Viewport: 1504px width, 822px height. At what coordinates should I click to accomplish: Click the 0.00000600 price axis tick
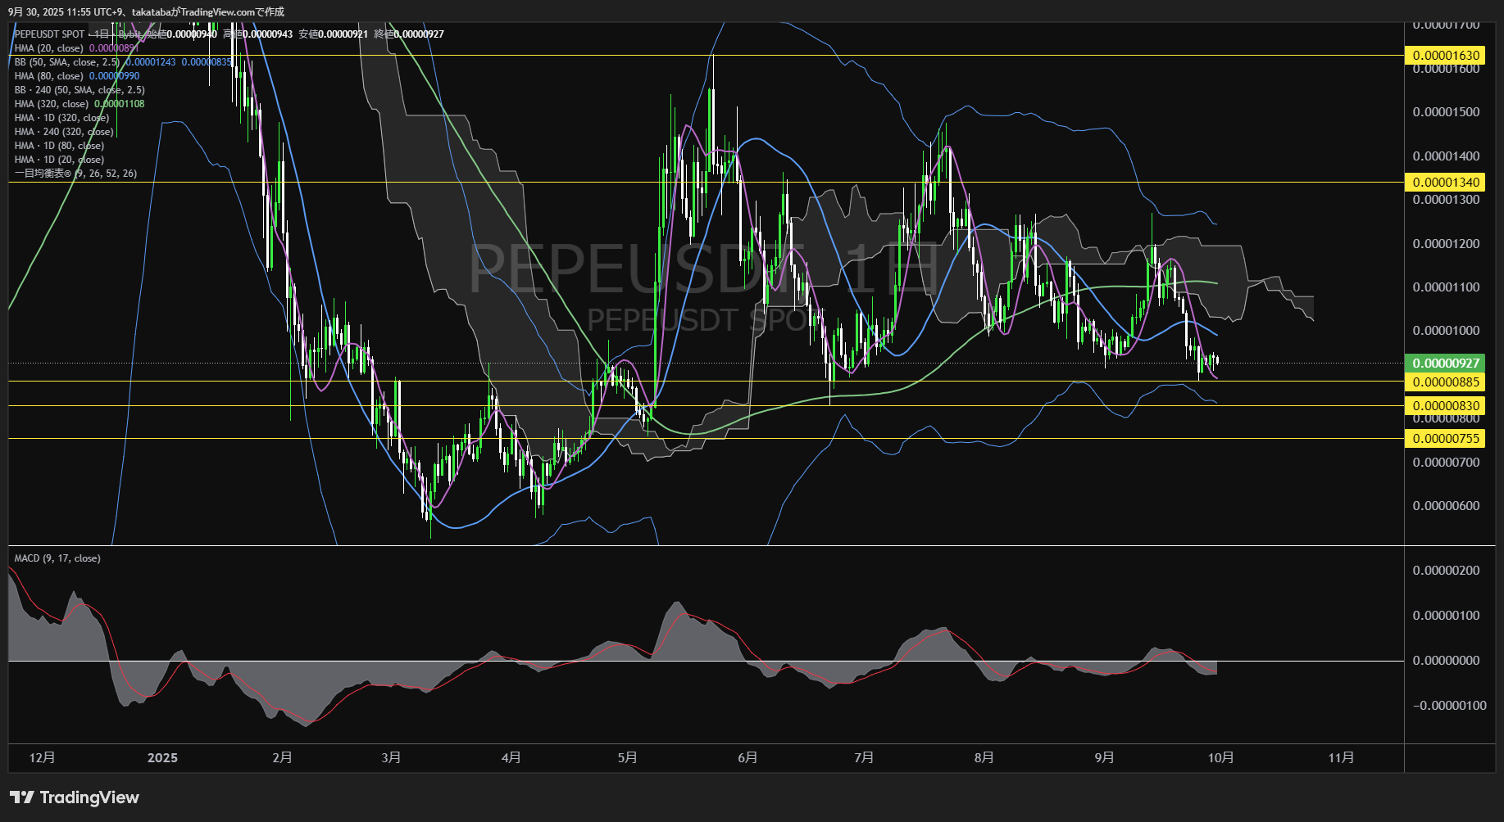pos(1447,506)
